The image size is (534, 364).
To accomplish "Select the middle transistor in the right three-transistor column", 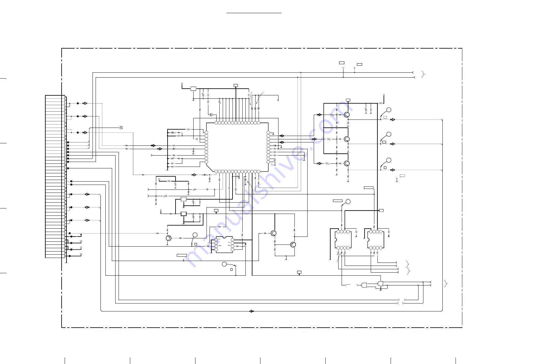I will tap(347, 139).
